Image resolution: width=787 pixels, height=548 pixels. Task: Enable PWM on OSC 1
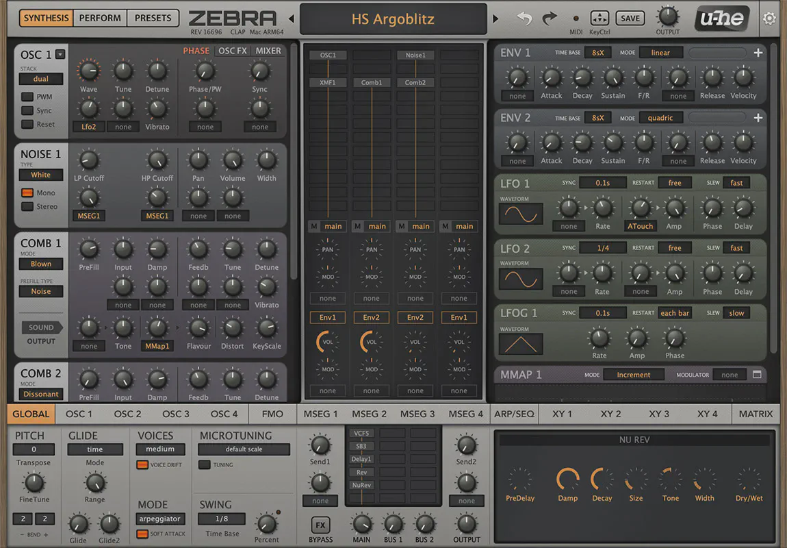[x=27, y=97]
